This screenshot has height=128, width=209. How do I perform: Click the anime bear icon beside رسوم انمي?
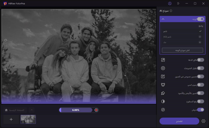[x=163, y=85]
